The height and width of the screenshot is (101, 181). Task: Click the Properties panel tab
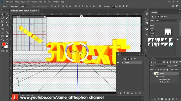154,12
